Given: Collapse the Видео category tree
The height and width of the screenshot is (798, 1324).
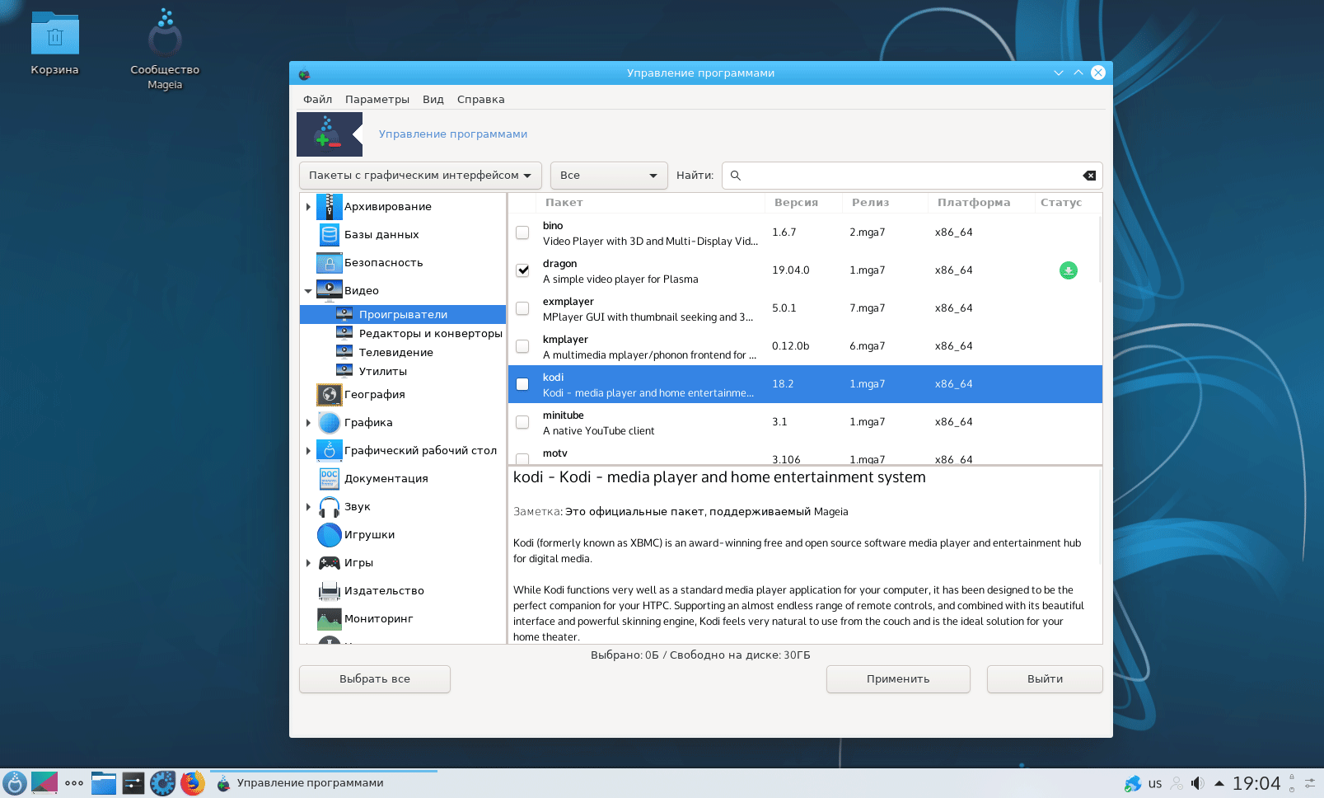Looking at the screenshot, I should pos(308,291).
